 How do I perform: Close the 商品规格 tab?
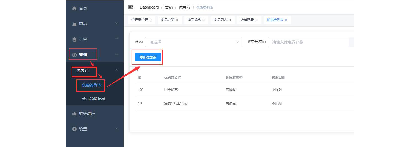tap(203, 20)
